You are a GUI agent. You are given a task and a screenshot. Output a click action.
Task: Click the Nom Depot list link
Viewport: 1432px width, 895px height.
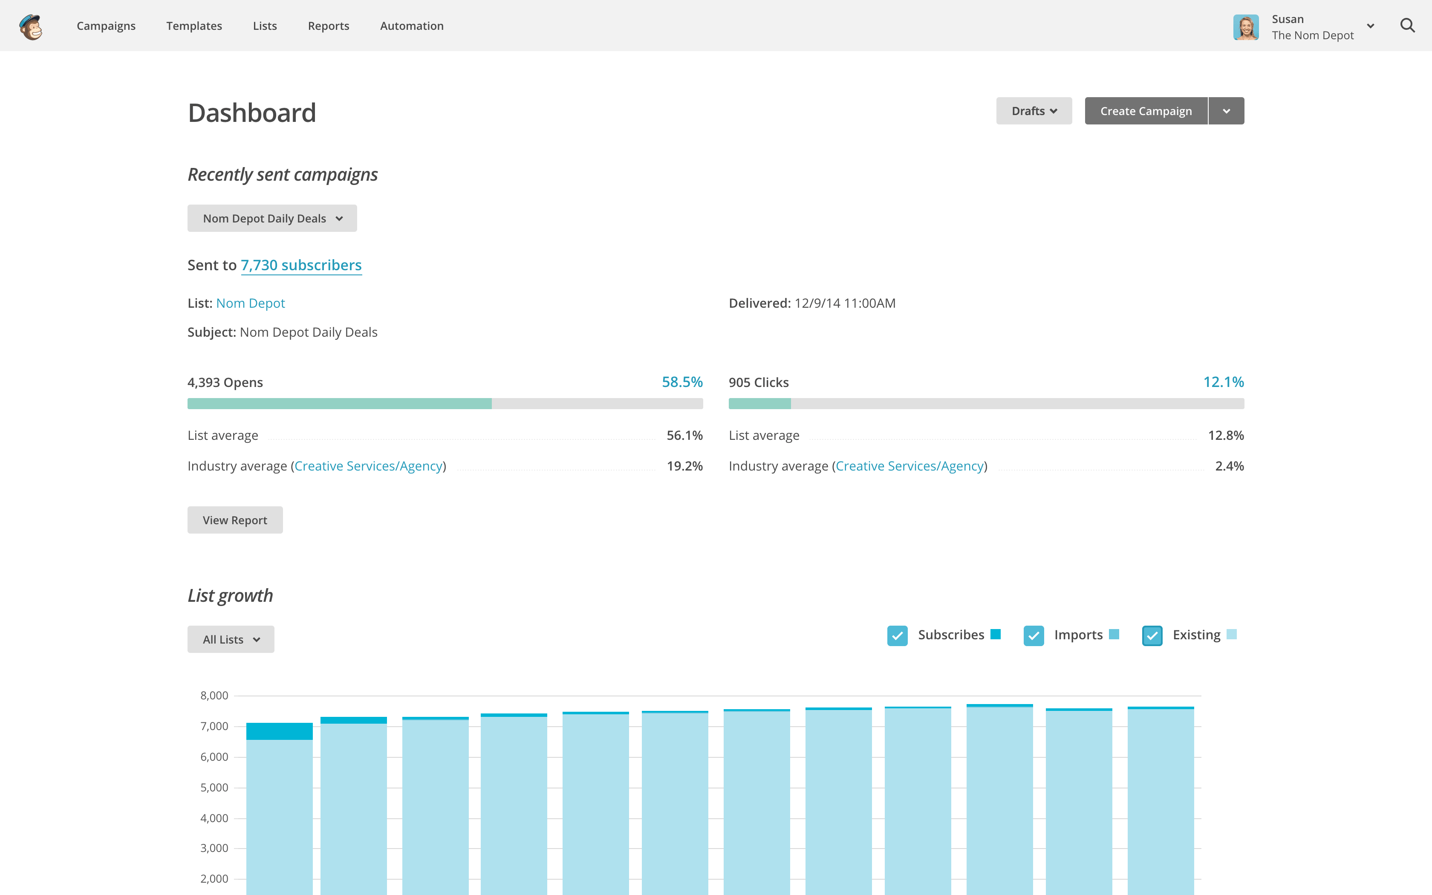coord(251,303)
